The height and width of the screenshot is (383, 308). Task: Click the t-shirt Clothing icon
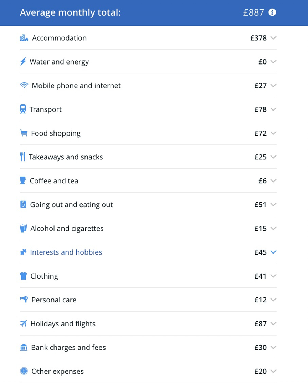pyautogui.click(x=23, y=276)
